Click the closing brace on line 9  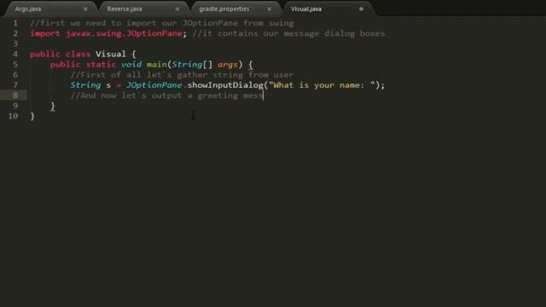coord(53,106)
